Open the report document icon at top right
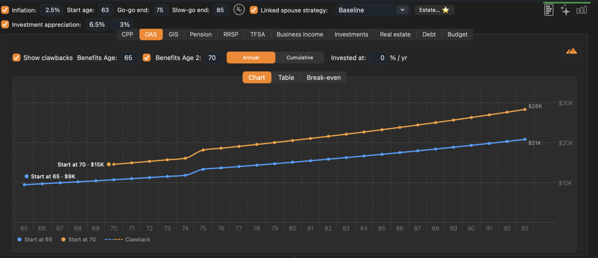 click(549, 10)
